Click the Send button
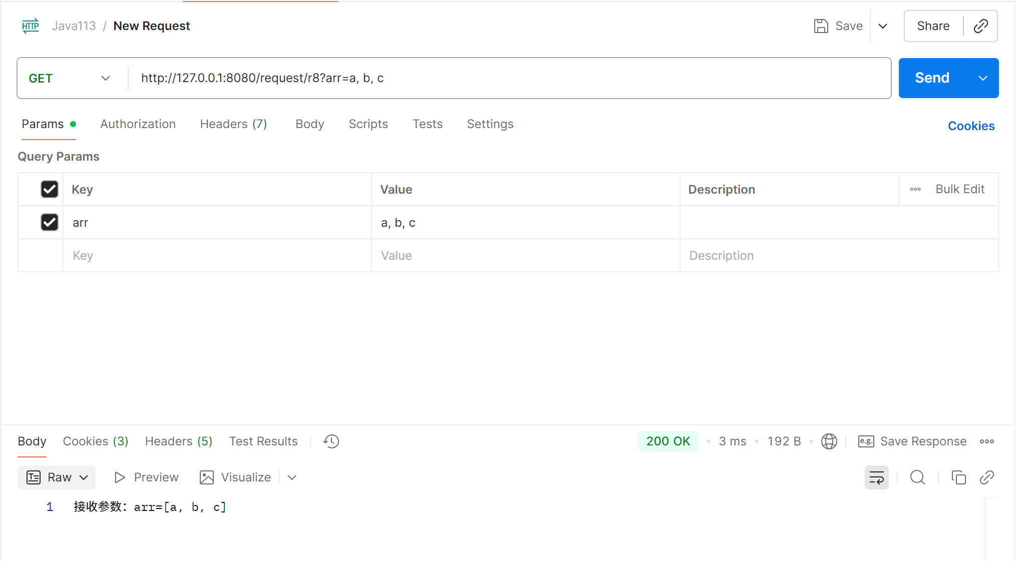 click(x=932, y=78)
